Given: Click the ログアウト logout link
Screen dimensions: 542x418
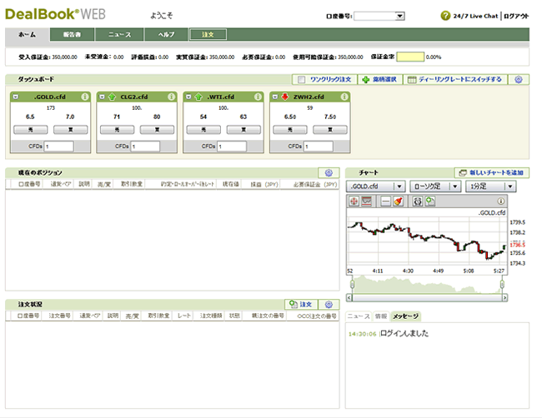Looking at the screenshot, I should pyautogui.click(x=516, y=16).
